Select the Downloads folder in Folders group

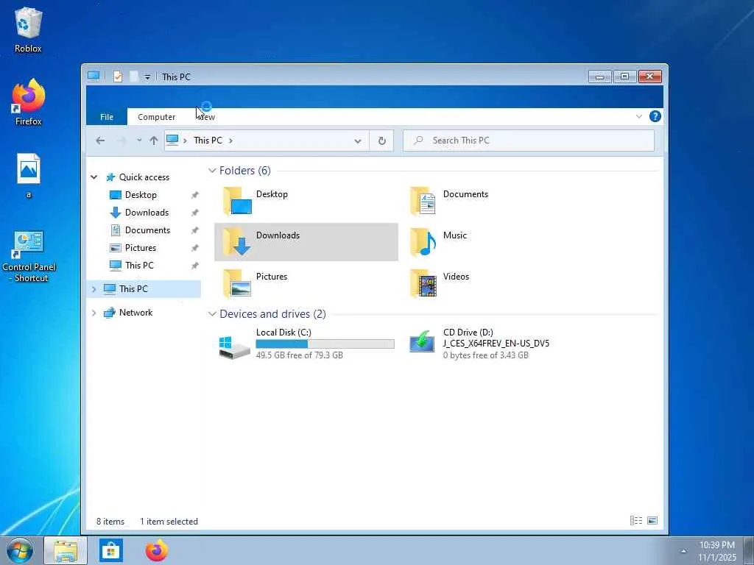pyautogui.click(x=306, y=242)
